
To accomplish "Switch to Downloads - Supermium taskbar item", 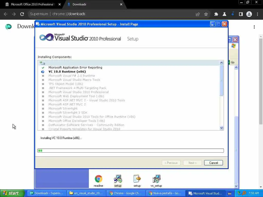I will (47, 193).
